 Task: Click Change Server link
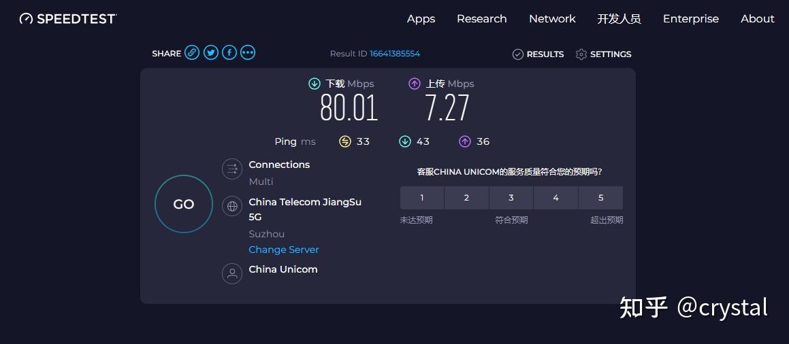point(284,250)
